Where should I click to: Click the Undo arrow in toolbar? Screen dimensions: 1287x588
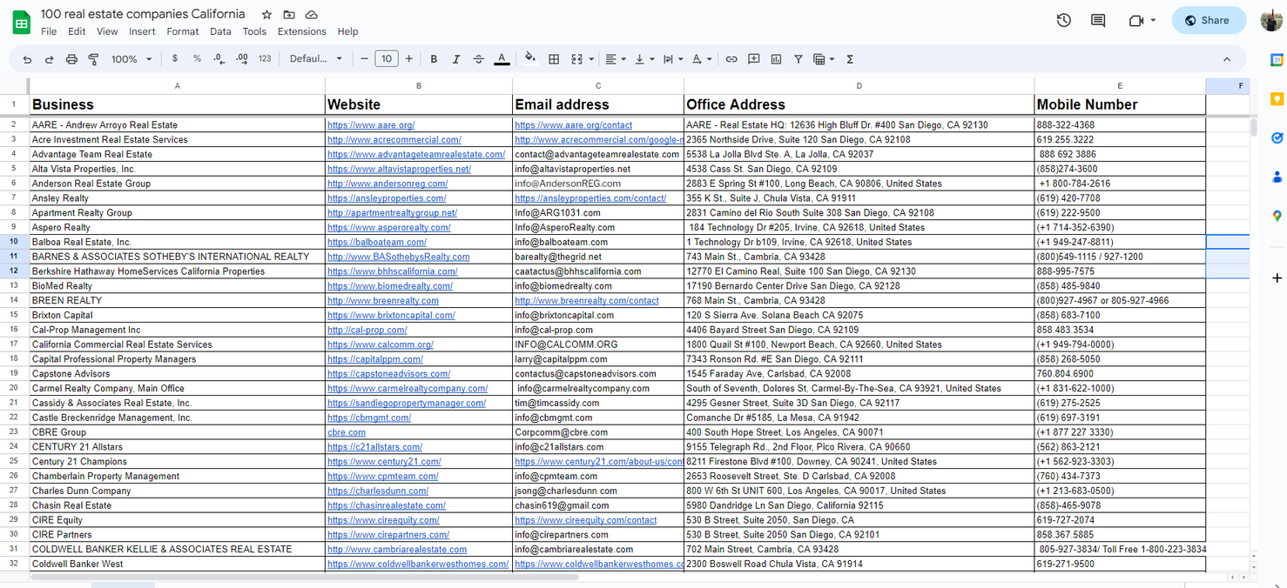27,59
